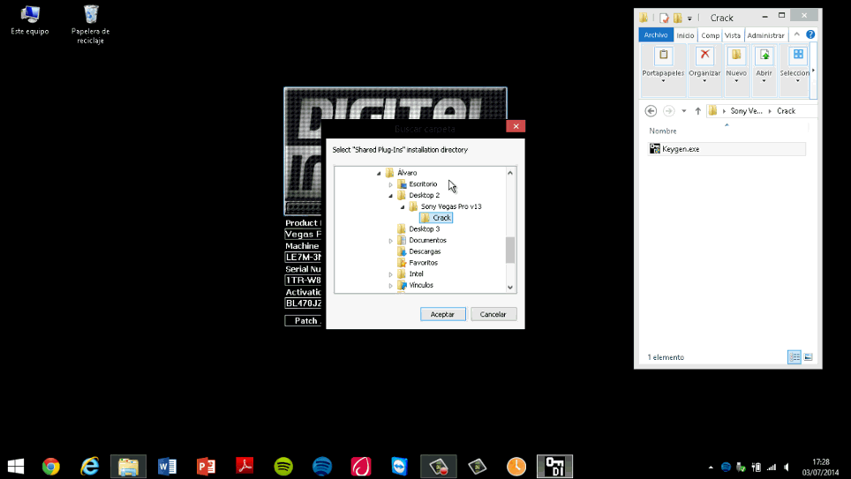Click Aceptar in the Buscar carpeta dialog
Viewport: 851px width, 479px height.
pyautogui.click(x=443, y=314)
